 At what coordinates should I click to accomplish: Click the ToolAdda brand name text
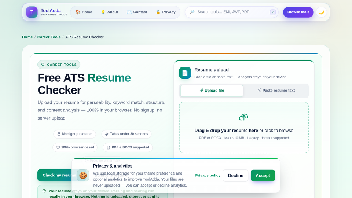click(51, 11)
